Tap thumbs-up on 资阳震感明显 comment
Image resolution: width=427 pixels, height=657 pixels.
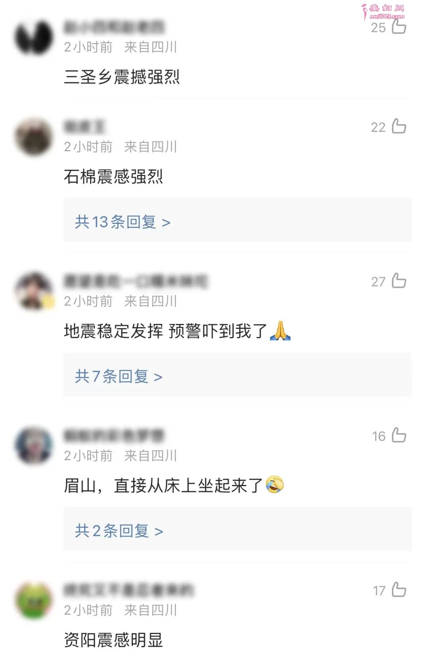click(399, 590)
